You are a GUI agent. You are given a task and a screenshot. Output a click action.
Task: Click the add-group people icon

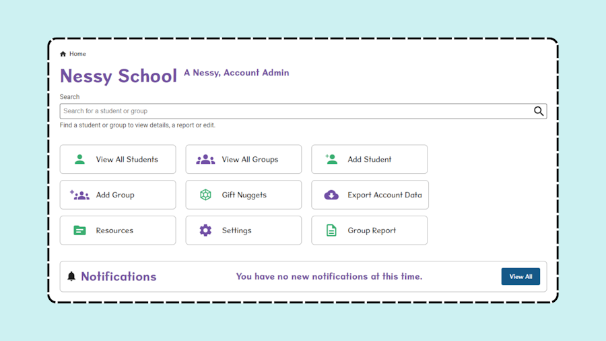pyautogui.click(x=79, y=195)
